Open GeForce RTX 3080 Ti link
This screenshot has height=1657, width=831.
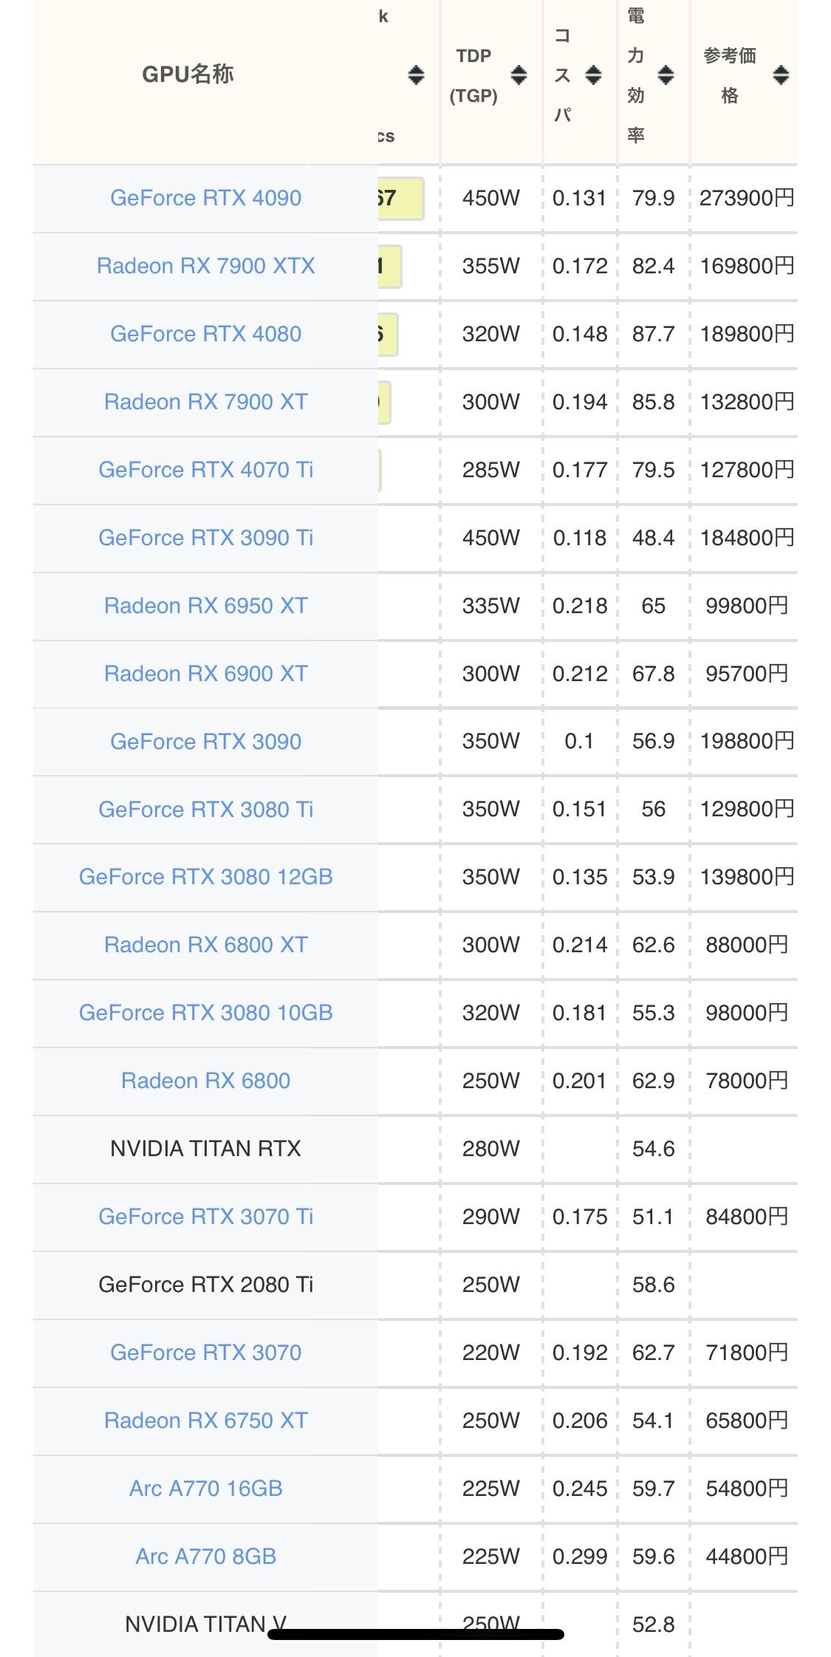tap(206, 810)
